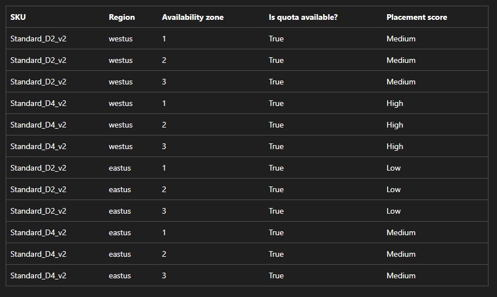Screen dimensions: 497x297
Task: Select westus region in Standard_D4_v2 zone 2 row
Action: 121,125
